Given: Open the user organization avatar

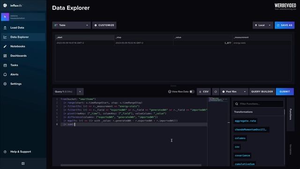Looking at the screenshot, I should pos(5,17).
